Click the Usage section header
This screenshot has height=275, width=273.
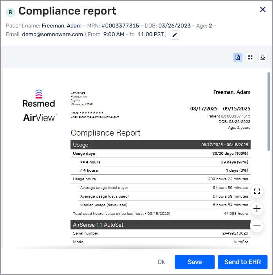pos(160,145)
